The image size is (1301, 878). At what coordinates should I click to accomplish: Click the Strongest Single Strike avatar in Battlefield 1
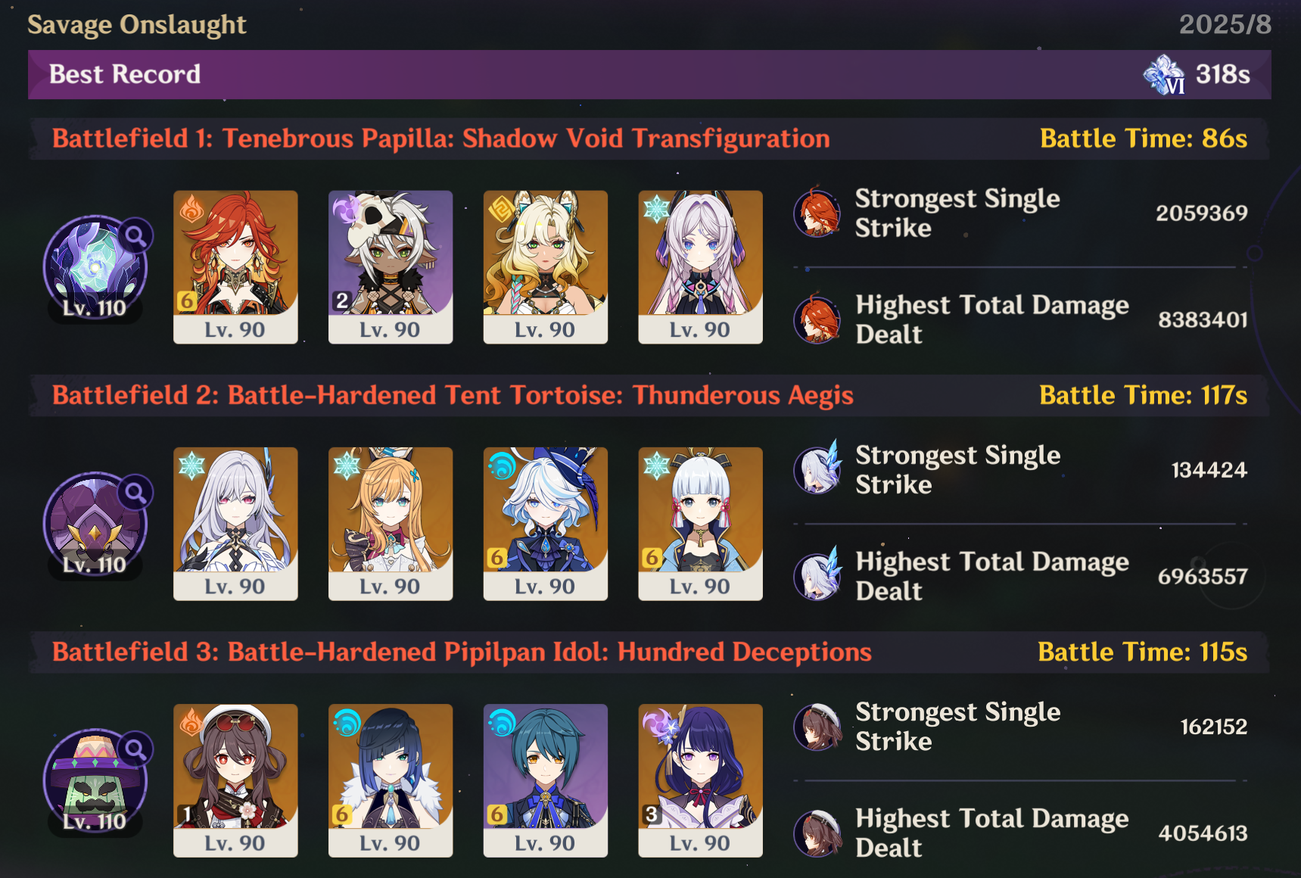point(817,213)
